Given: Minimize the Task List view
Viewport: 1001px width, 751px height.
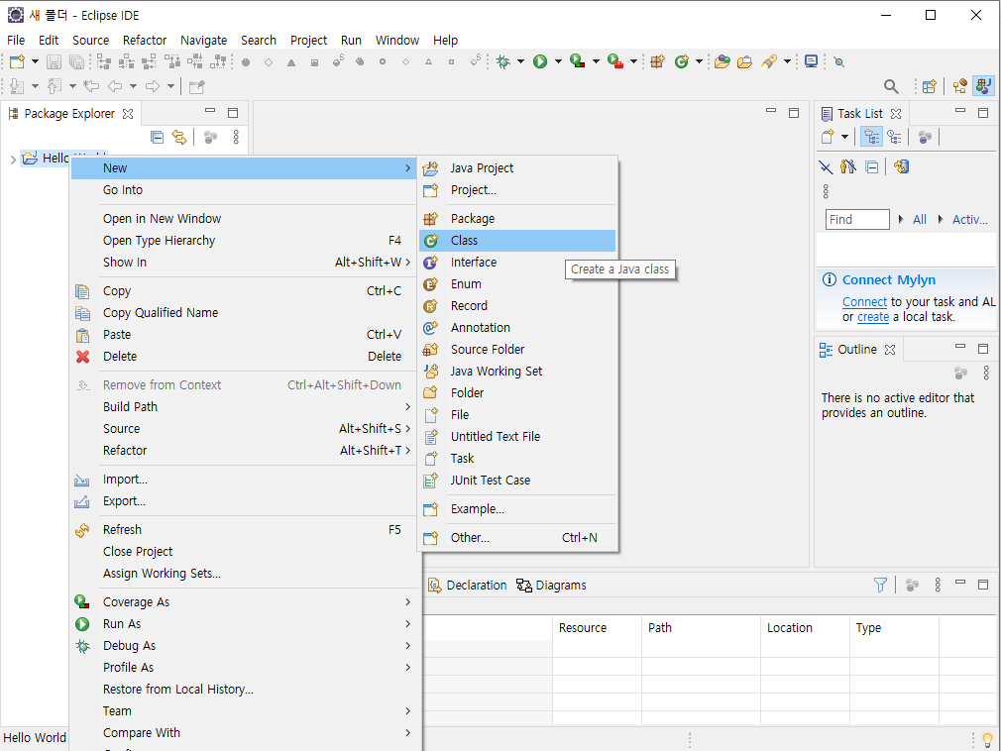Looking at the screenshot, I should (x=960, y=111).
